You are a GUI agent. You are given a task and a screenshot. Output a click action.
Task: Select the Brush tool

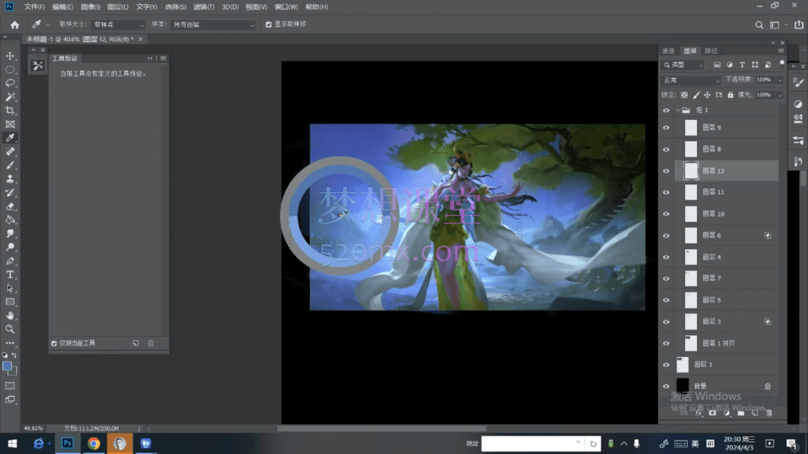pyautogui.click(x=10, y=165)
